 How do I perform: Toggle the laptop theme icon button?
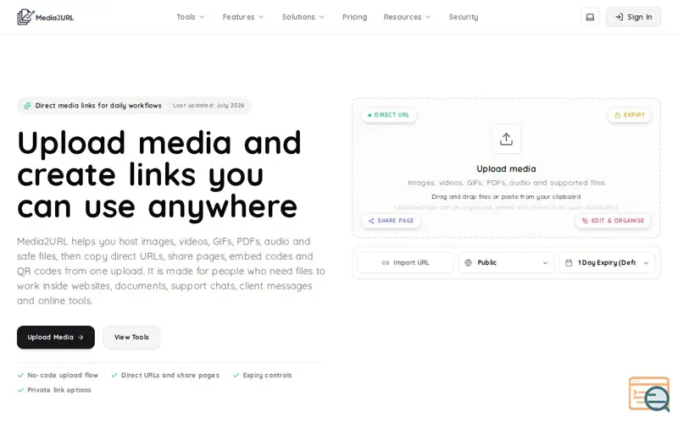[x=590, y=17]
